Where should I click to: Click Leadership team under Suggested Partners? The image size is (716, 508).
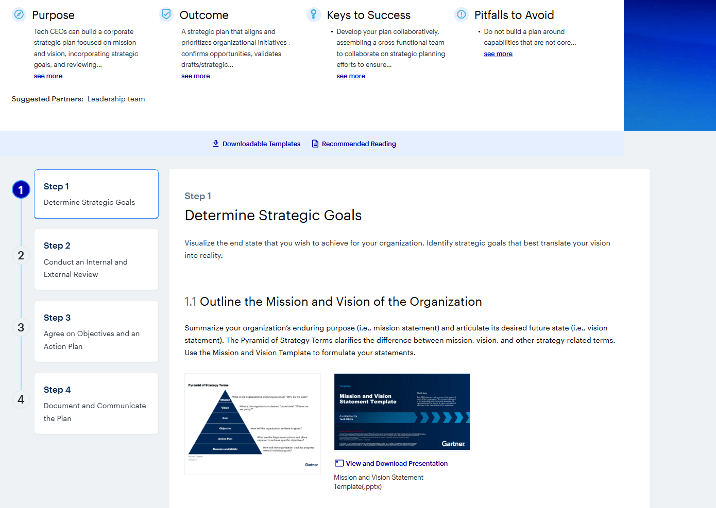(x=116, y=99)
